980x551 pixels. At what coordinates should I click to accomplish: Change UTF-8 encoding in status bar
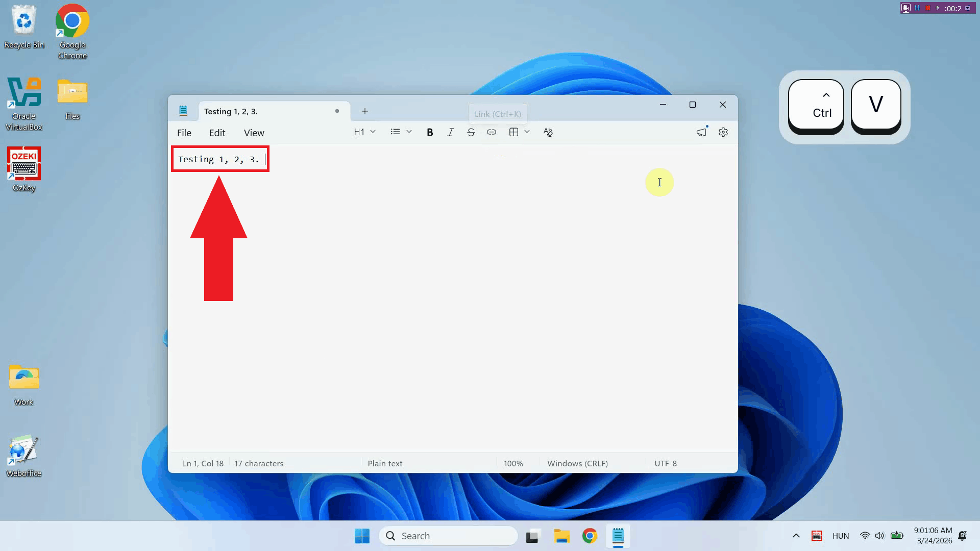point(666,463)
